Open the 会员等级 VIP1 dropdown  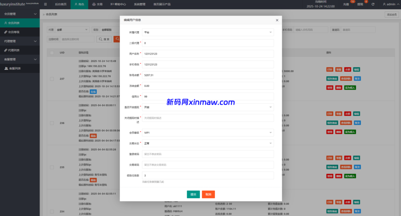tap(208, 133)
